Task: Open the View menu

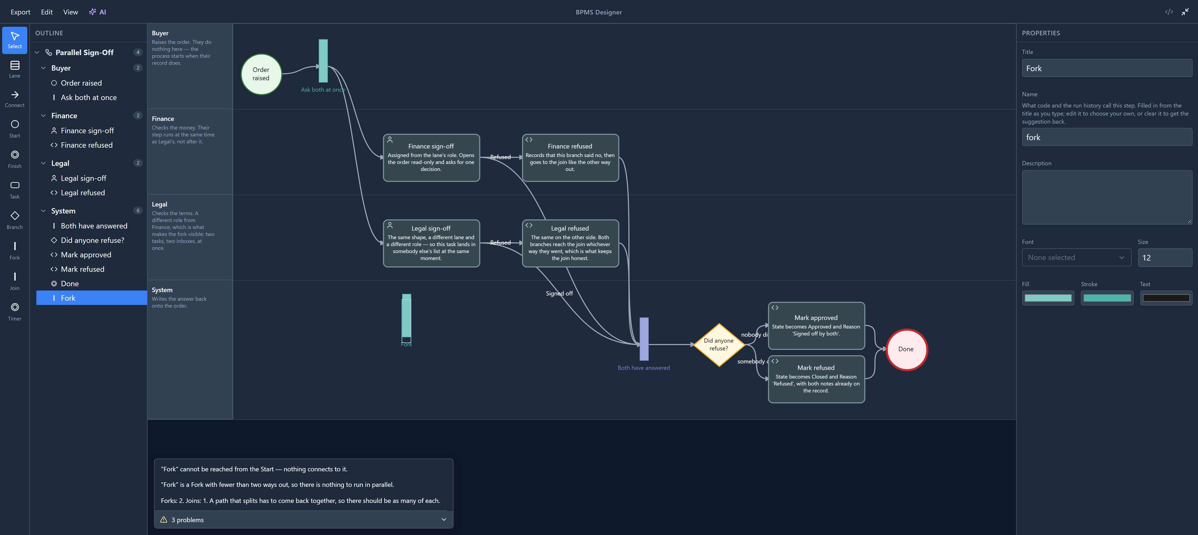Action: (70, 12)
